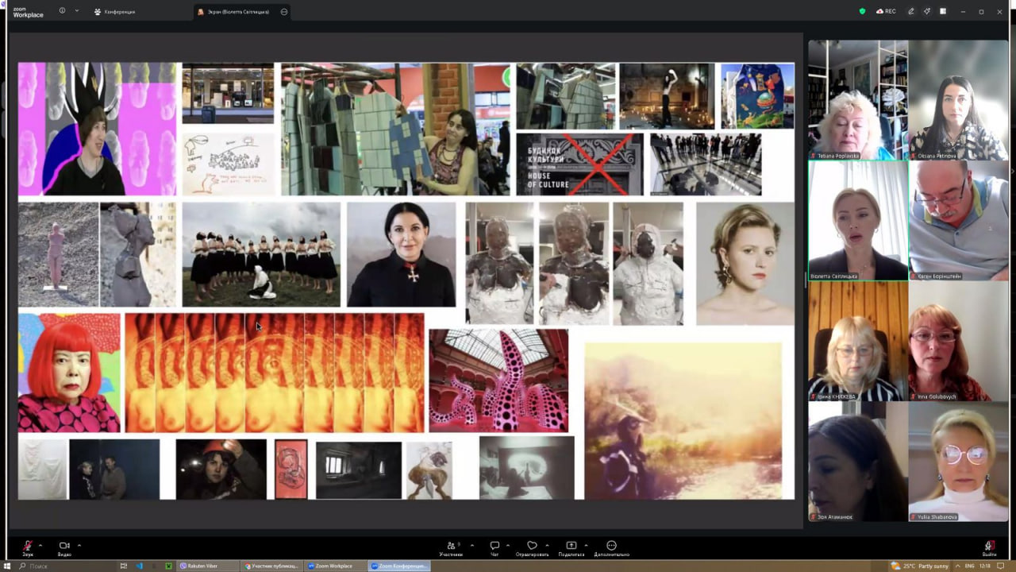1016x572 pixels.
Task: Expand the dropdown arrow next to meeting info
Action: 77,11
